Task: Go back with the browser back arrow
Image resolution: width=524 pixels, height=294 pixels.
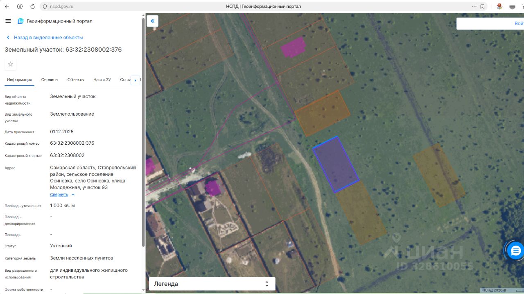Action: [7, 7]
